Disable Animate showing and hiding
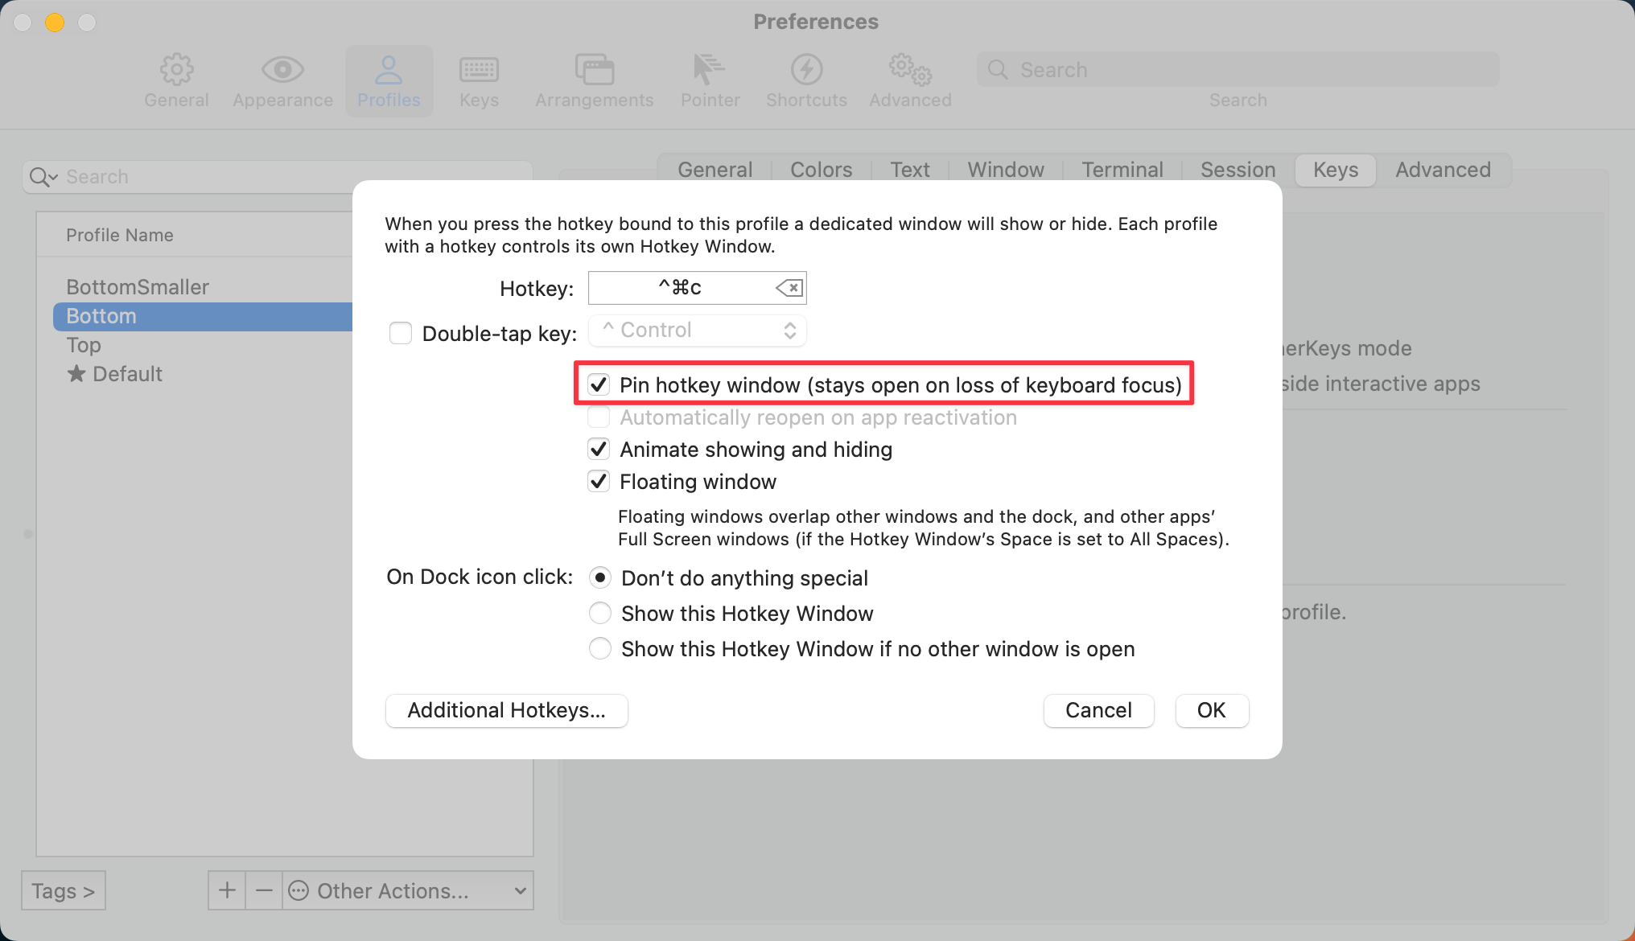The height and width of the screenshot is (941, 1635). (x=598, y=449)
